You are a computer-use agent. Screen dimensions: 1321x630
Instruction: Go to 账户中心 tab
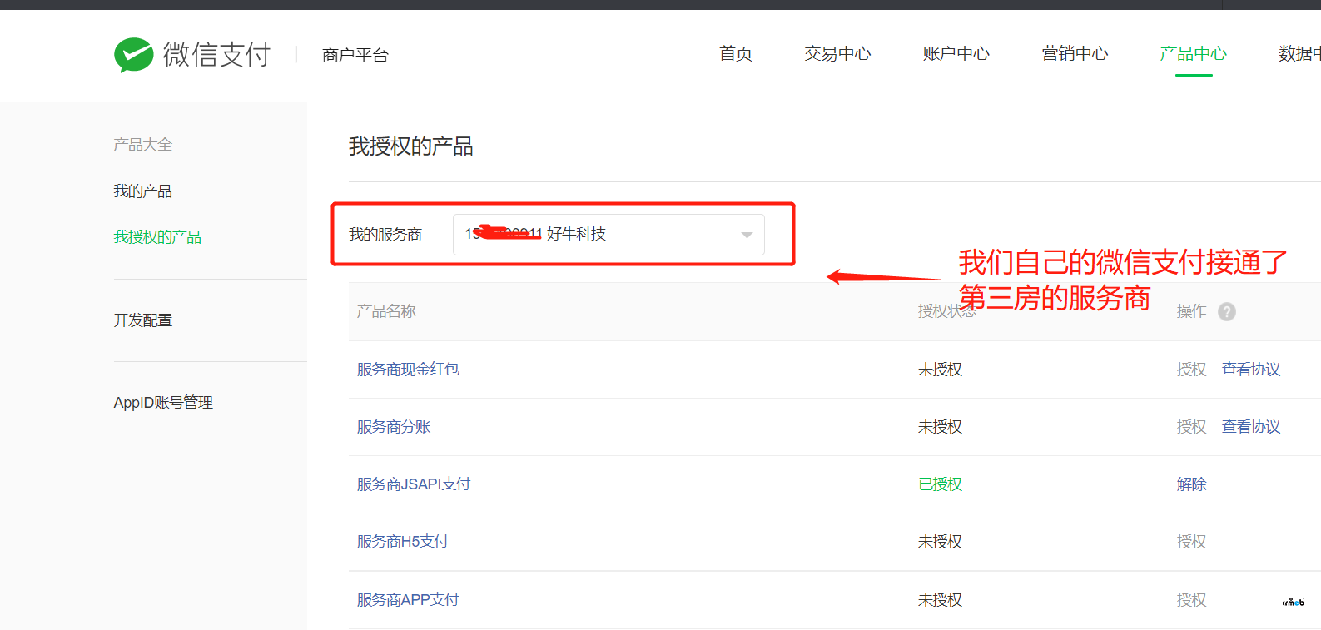956,54
